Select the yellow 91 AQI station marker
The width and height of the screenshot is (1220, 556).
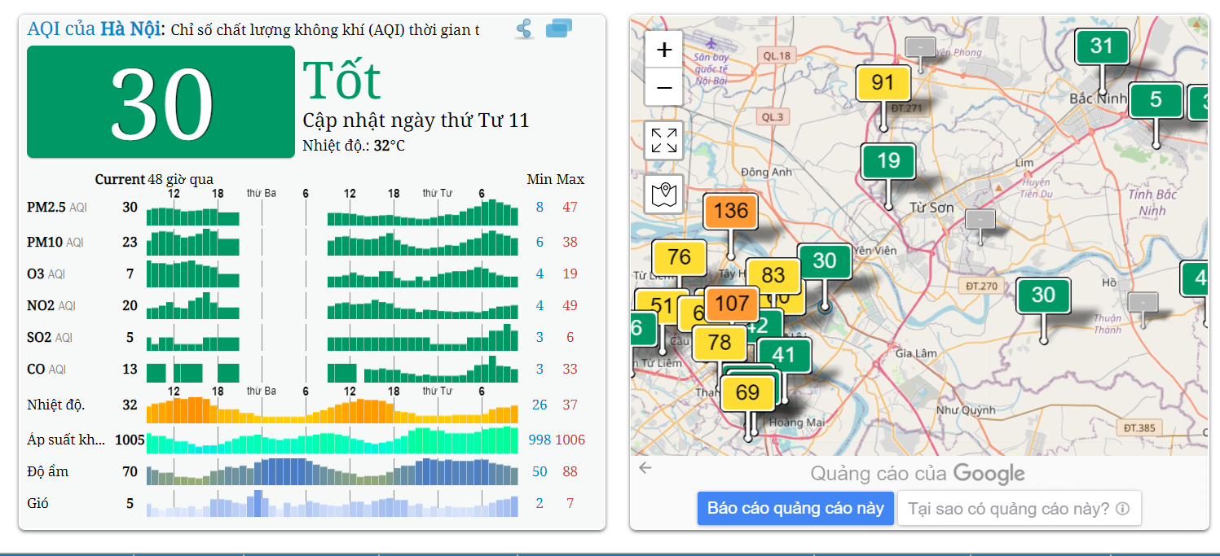883,83
